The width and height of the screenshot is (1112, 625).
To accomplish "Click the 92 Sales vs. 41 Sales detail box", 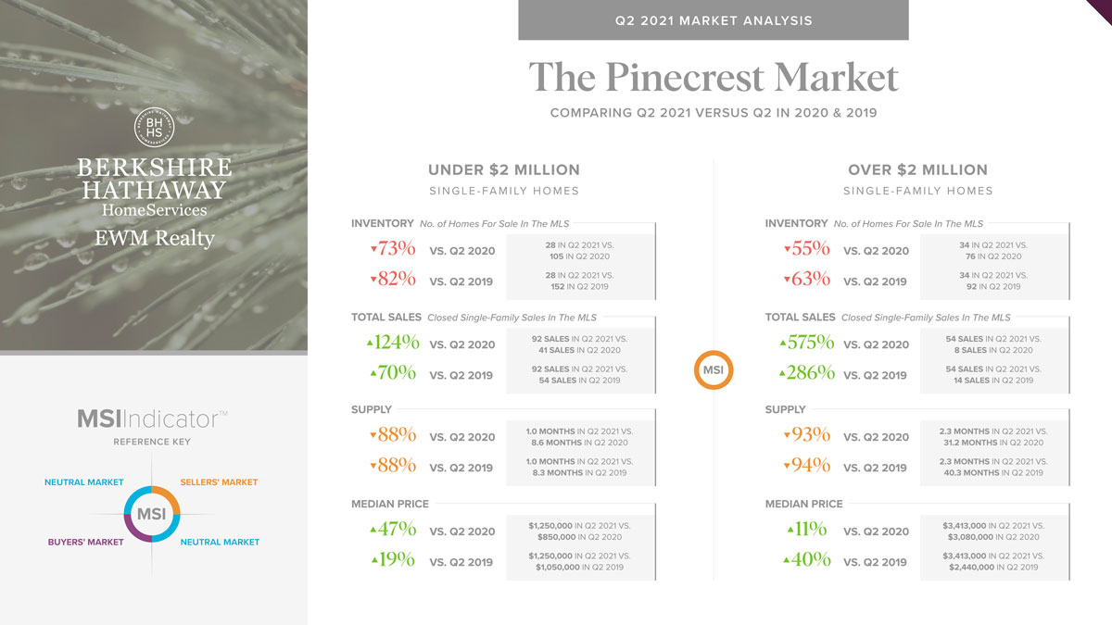I will (x=581, y=344).
